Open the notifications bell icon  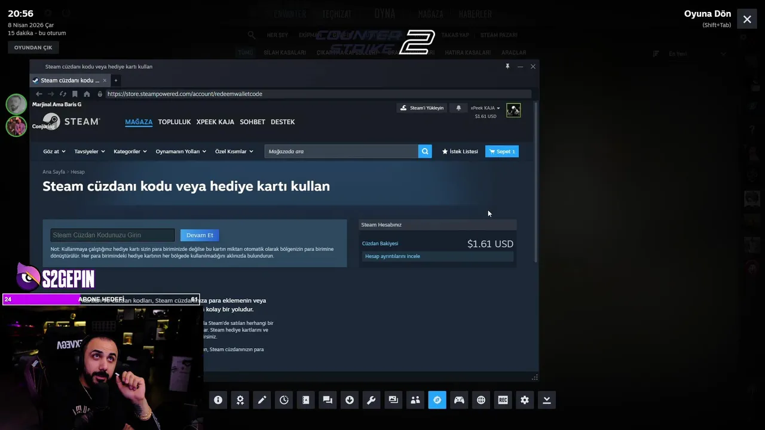point(458,108)
